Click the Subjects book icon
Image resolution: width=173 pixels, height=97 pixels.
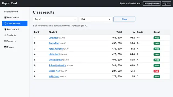5,41
